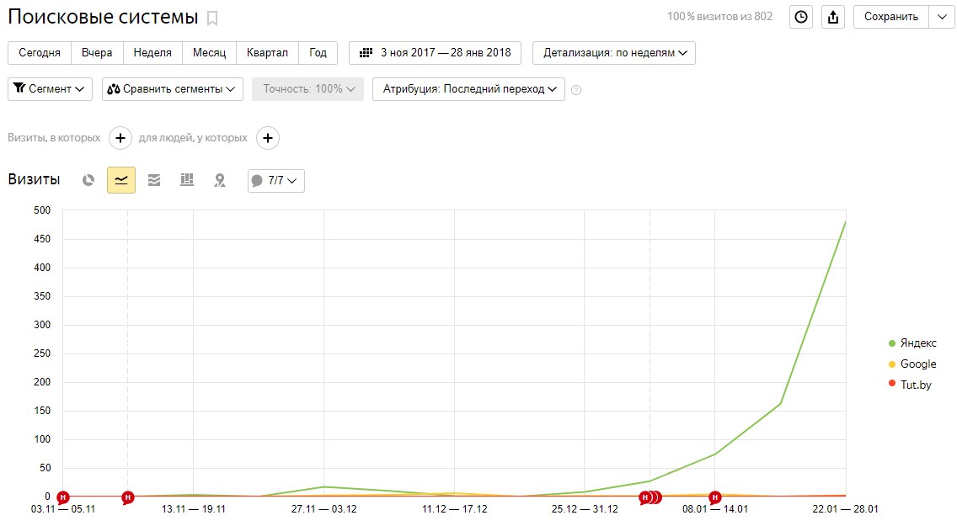Click the note marker at 08.01 — 14.01
957x526 pixels.
point(714,497)
